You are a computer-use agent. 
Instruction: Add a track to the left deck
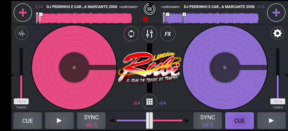(x=23, y=13)
